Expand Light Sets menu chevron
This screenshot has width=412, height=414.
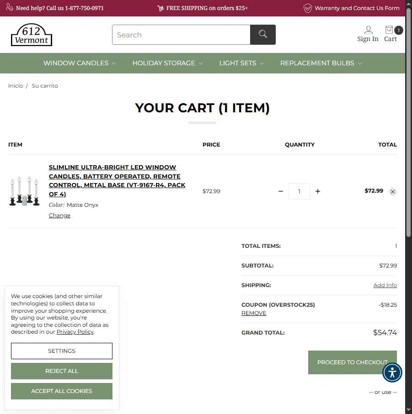tap(262, 63)
